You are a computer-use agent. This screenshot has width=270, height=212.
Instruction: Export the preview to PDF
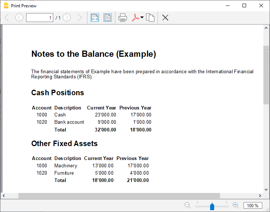(135, 18)
